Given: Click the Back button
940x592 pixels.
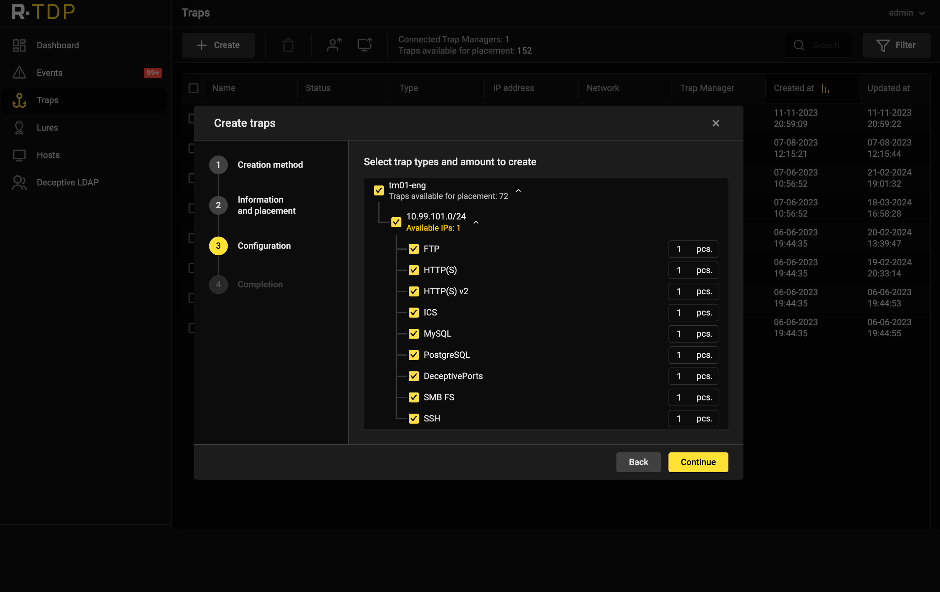Looking at the screenshot, I should (x=638, y=462).
